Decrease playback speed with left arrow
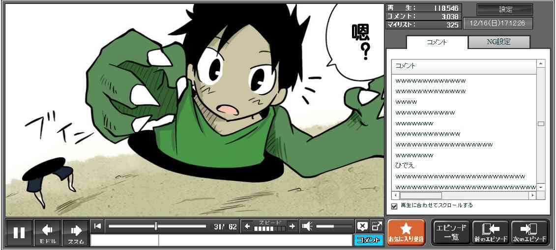 point(247,226)
